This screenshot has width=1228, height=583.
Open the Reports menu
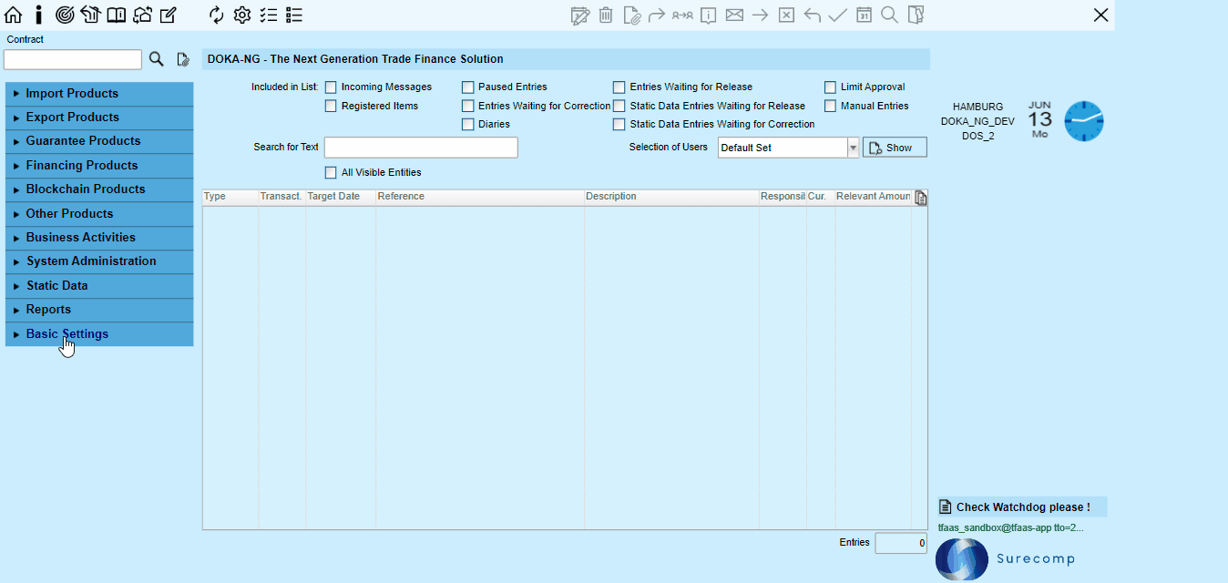(x=99, y=310)
